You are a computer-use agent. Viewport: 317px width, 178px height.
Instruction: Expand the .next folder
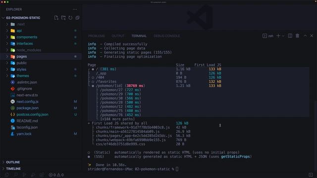point(7,24)
